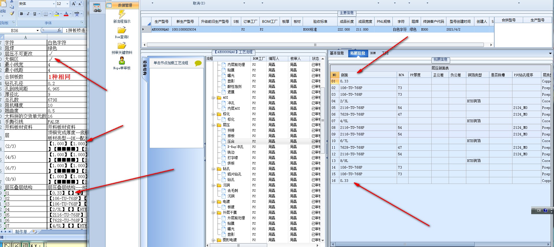Collapse the 外层干膜 folder node

pos(213,213)
